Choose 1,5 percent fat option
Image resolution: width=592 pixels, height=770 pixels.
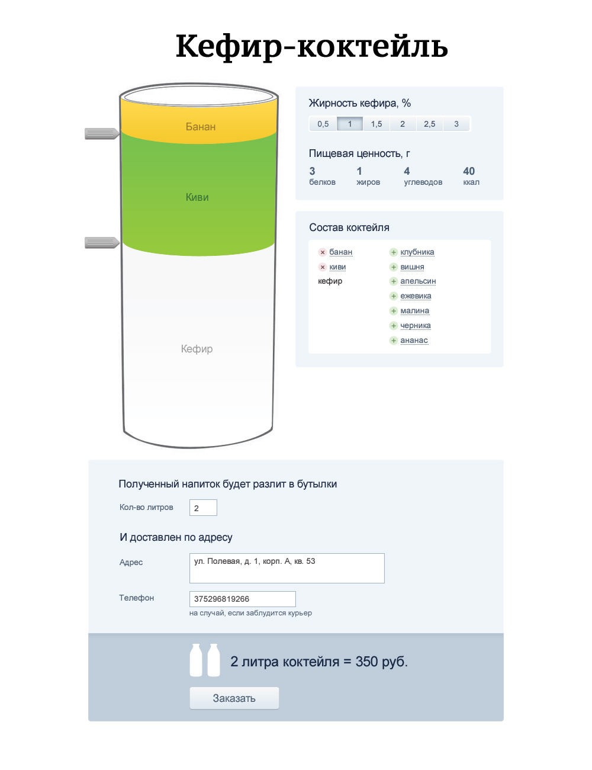[x=377, y=124]
